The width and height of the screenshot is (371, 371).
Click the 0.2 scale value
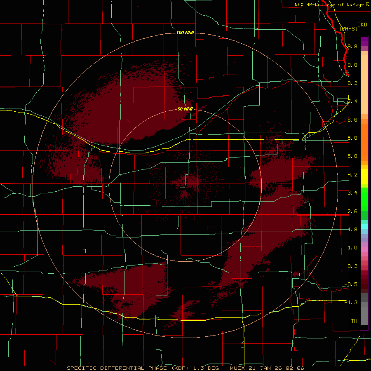352,266
